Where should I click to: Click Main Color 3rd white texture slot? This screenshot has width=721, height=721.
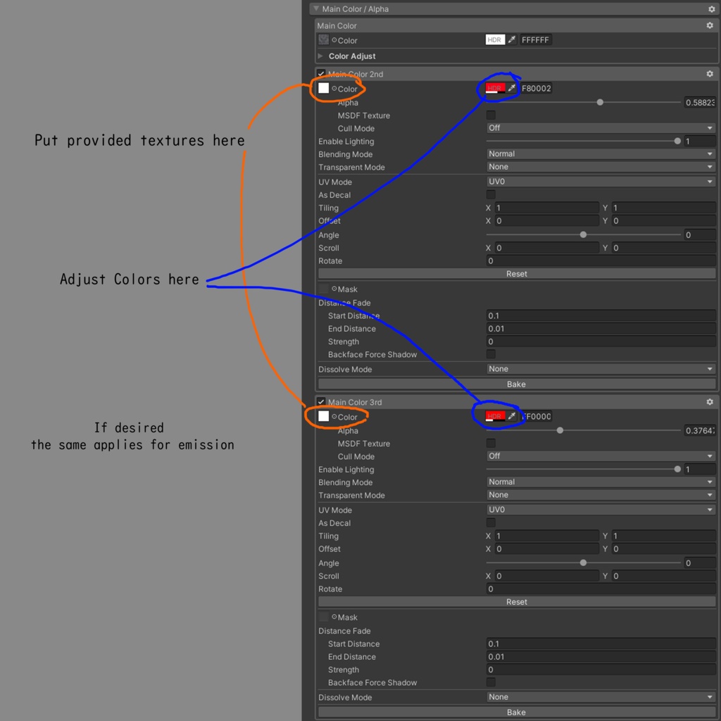pyautogui.click(x=324, y=416)
